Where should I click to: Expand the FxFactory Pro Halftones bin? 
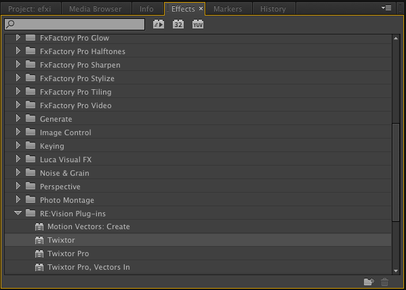coord(18,51)
